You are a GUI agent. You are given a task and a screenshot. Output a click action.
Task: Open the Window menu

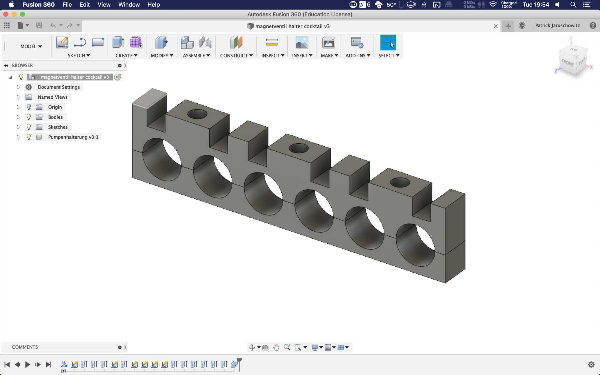tap(129, 5)
